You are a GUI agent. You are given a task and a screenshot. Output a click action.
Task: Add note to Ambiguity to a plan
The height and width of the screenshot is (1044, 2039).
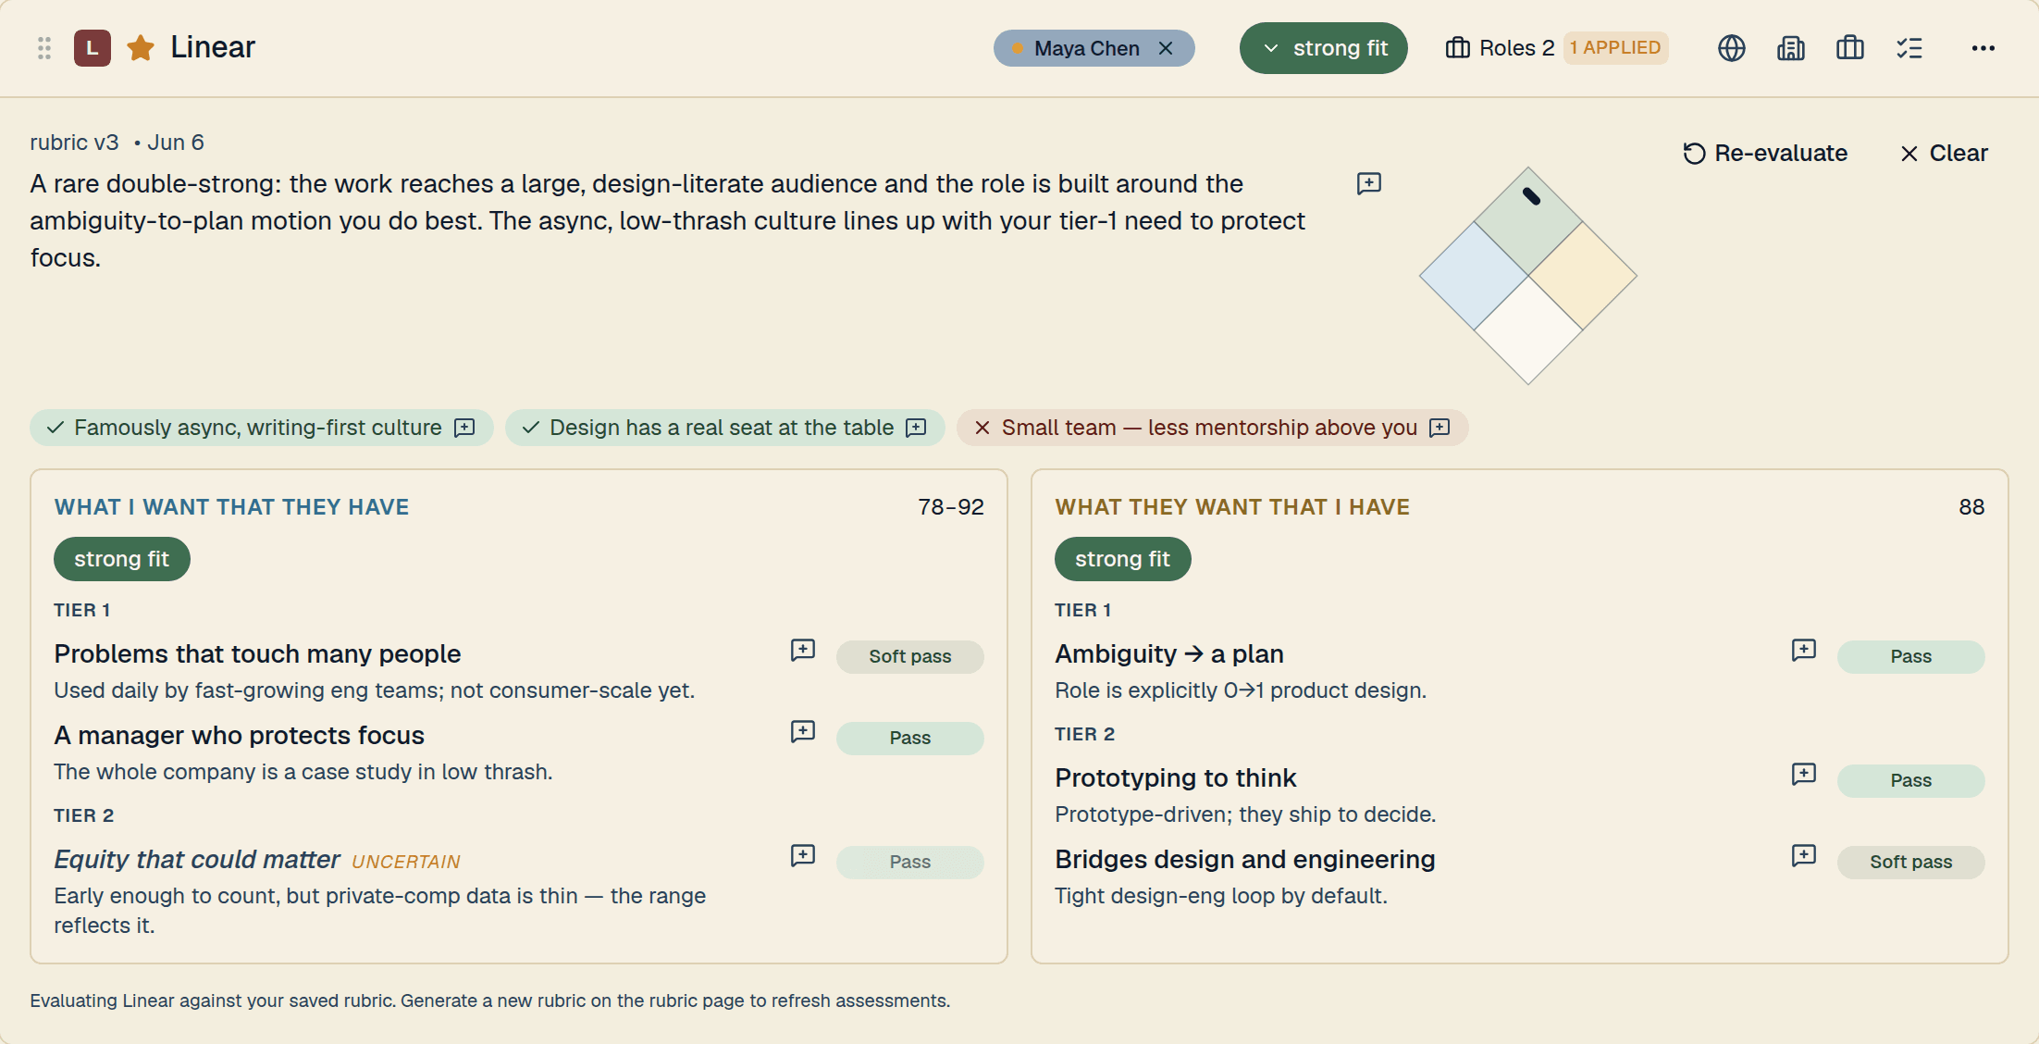tap(1804, 650)
